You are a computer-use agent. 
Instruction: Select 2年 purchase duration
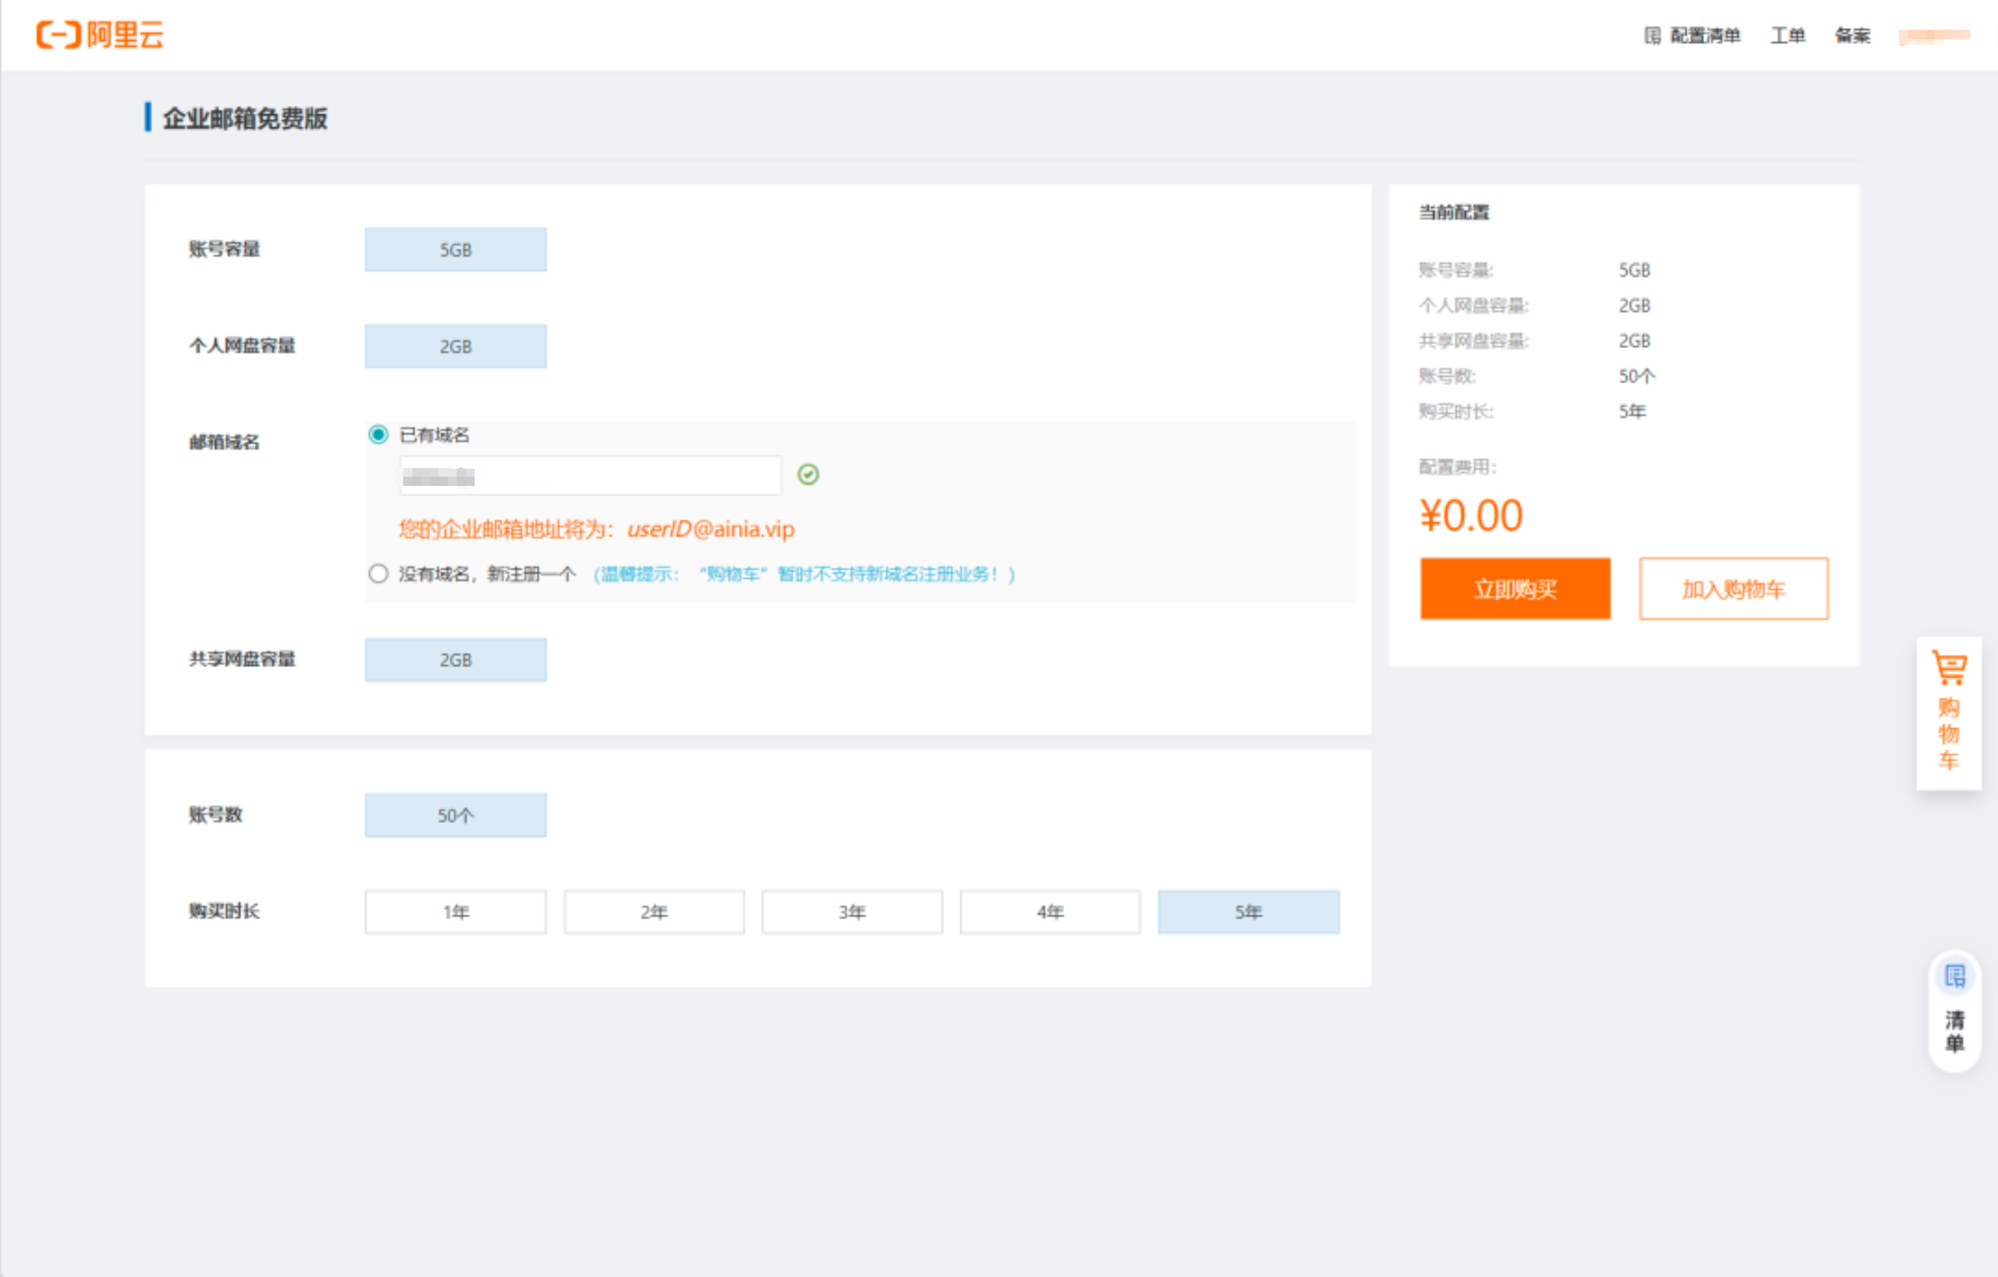pyautogui.click(x=654, y=912)
